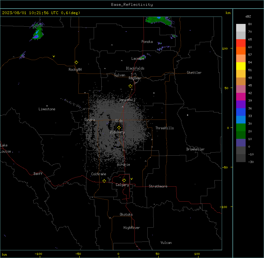Click the yellow v marker east of Calgary

coord(131,179)
